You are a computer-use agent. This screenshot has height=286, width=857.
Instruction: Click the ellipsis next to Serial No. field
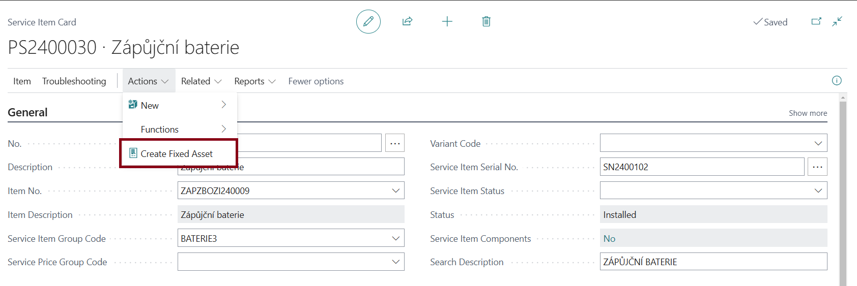tap(817, 167)
